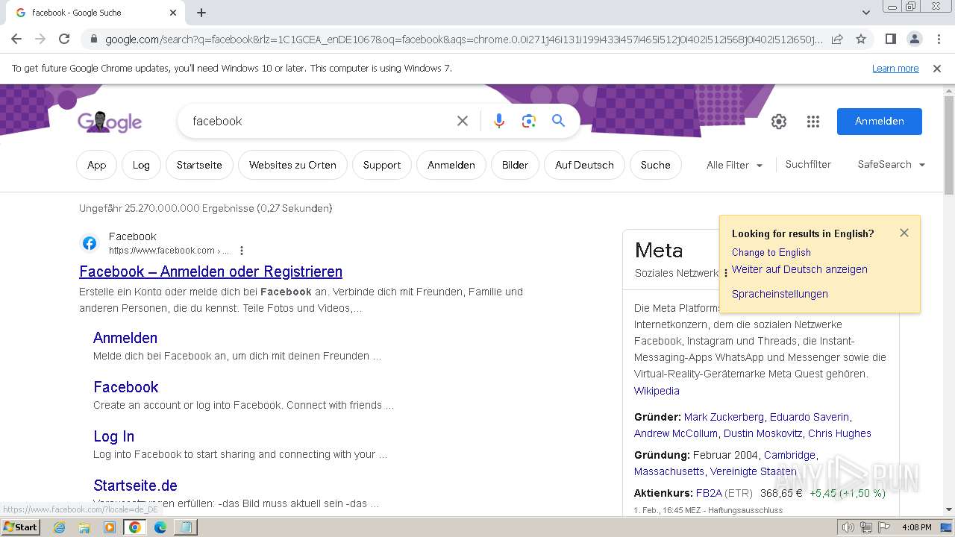Open Internet Explorer in the taskbar

coord(59,527)
